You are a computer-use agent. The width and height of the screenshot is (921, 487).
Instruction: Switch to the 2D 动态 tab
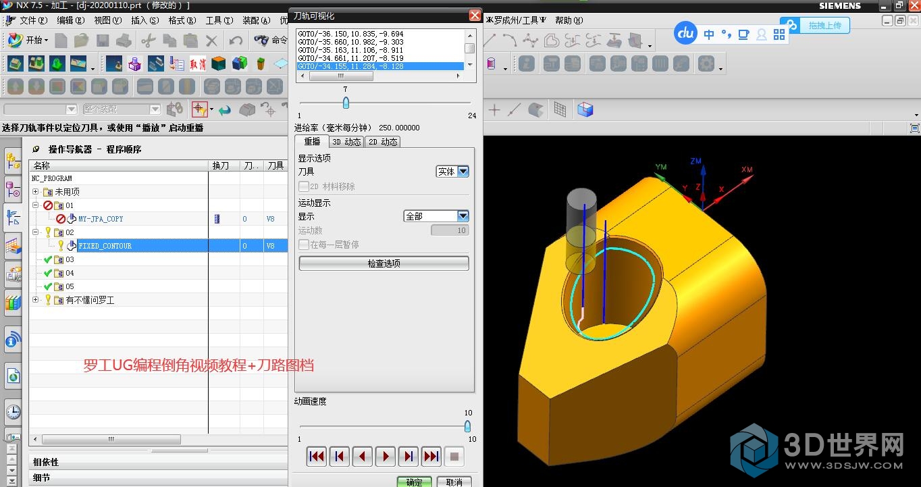(382, 142)
